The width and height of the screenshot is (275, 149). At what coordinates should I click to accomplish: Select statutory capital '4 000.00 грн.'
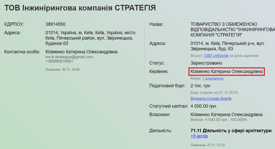point(204,106)
